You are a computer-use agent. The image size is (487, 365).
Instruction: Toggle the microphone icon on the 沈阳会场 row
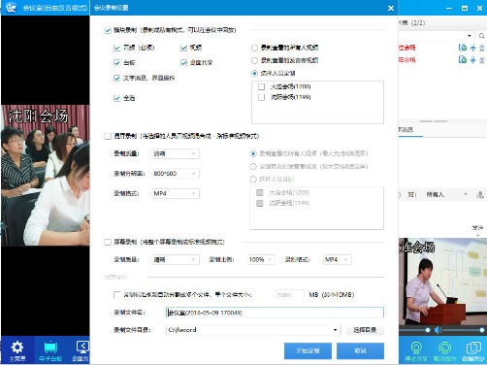472,59
